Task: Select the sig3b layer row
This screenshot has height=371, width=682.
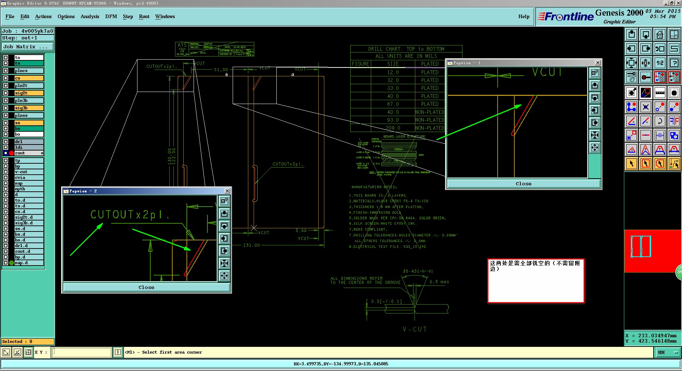Action: pos(29,108)
